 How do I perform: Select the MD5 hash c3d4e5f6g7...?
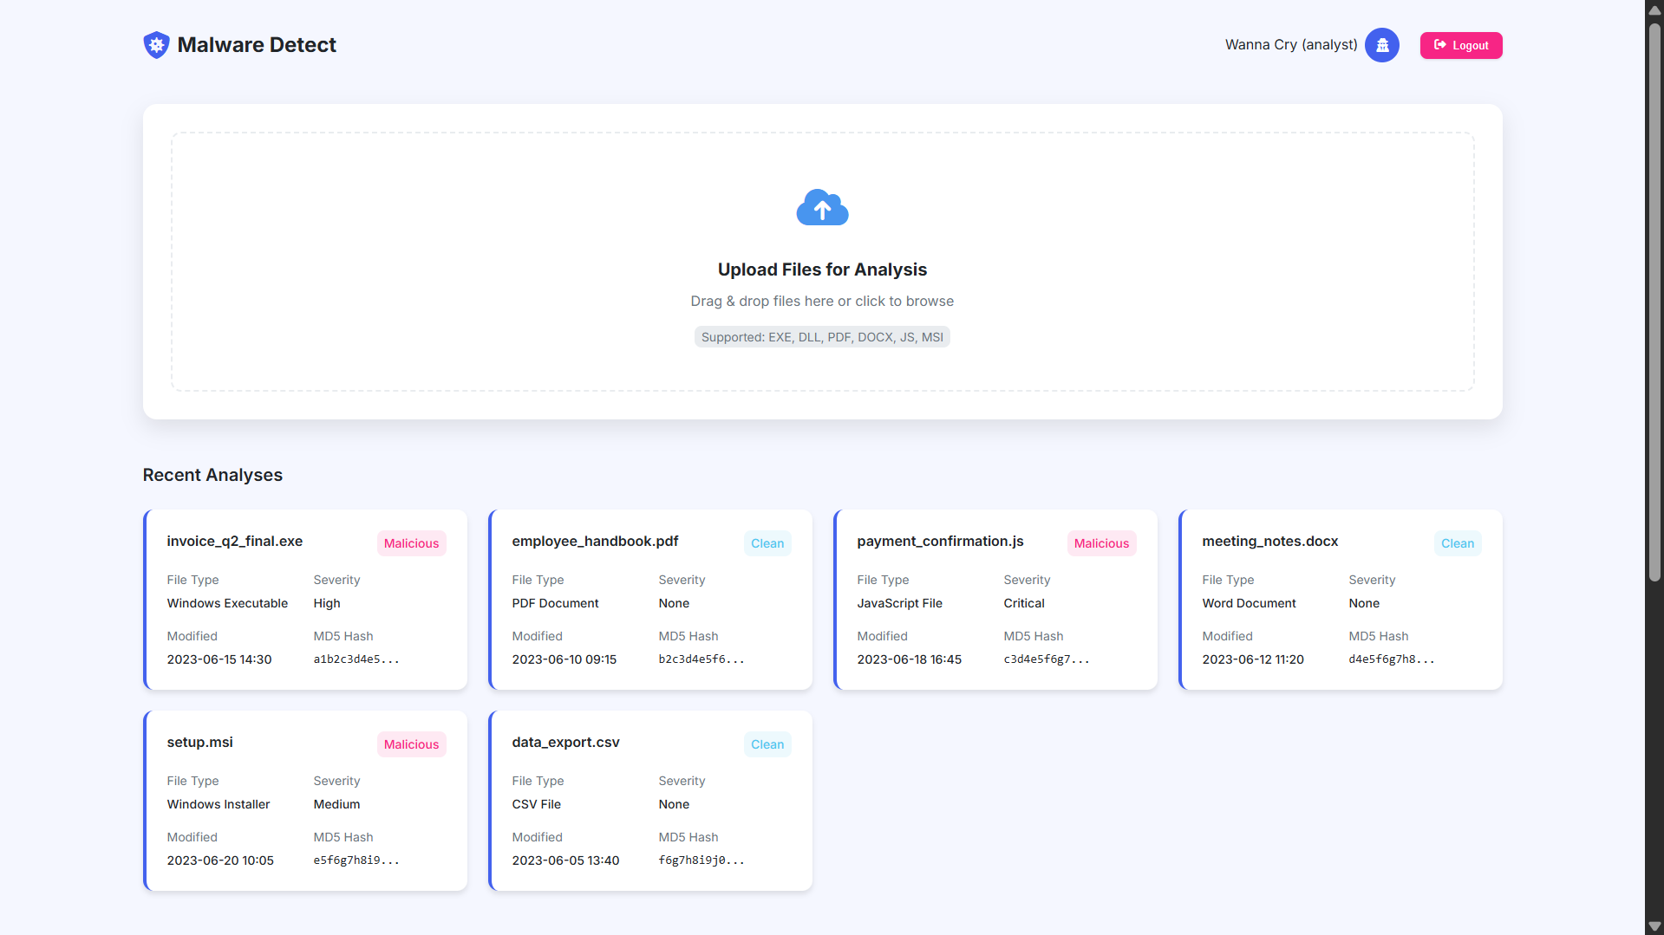pos(1047,659)
